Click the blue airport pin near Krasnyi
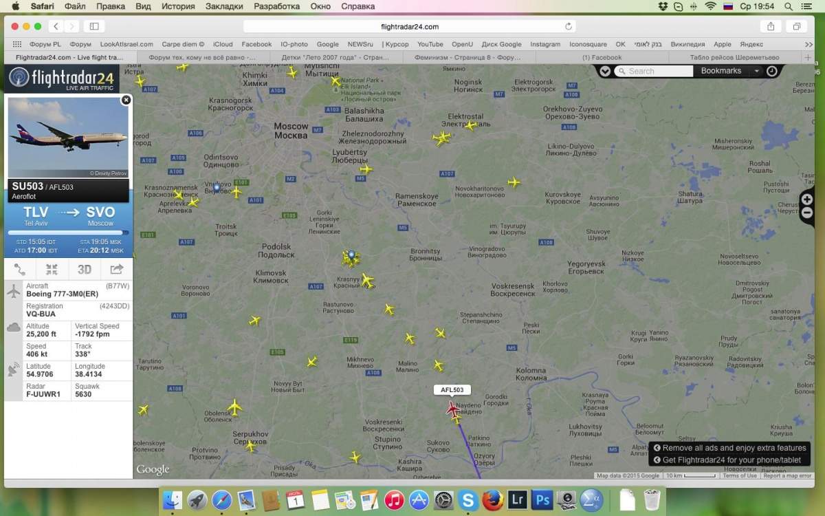 tap(351, 256)
